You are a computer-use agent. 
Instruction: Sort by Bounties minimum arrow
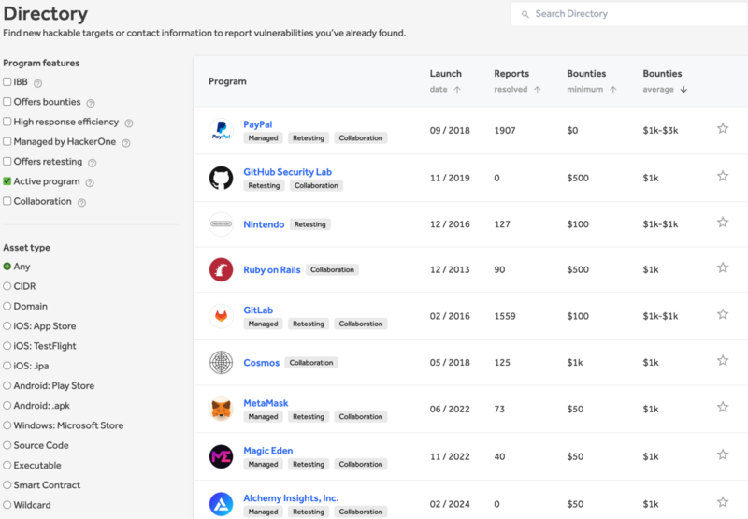coord(613,89)
